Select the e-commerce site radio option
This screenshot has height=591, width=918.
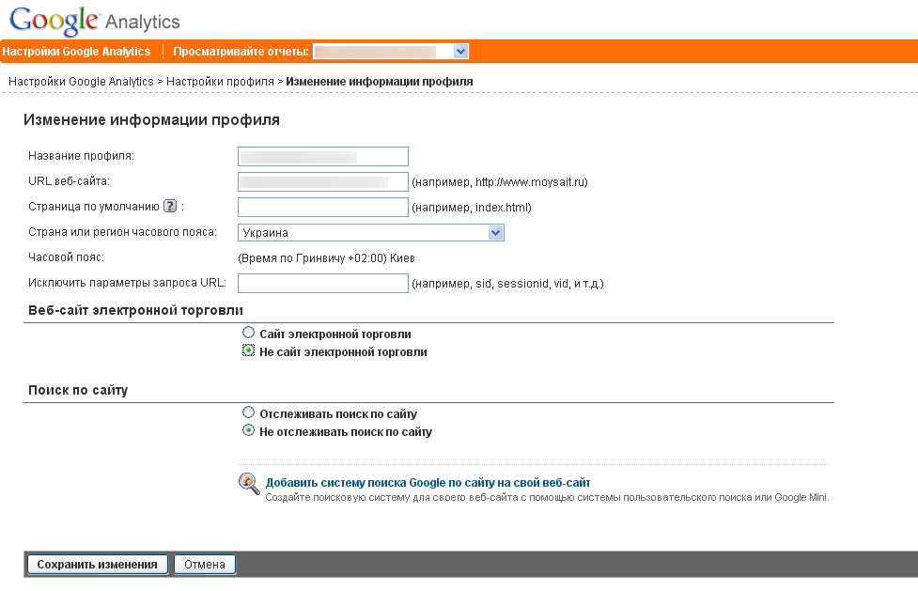[x=248, y=333]
